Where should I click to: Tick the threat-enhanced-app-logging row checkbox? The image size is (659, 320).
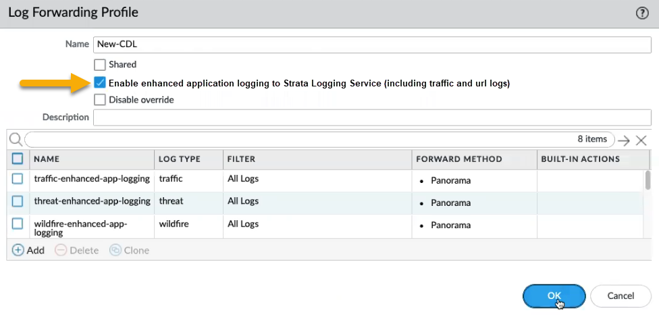point(18,201)
